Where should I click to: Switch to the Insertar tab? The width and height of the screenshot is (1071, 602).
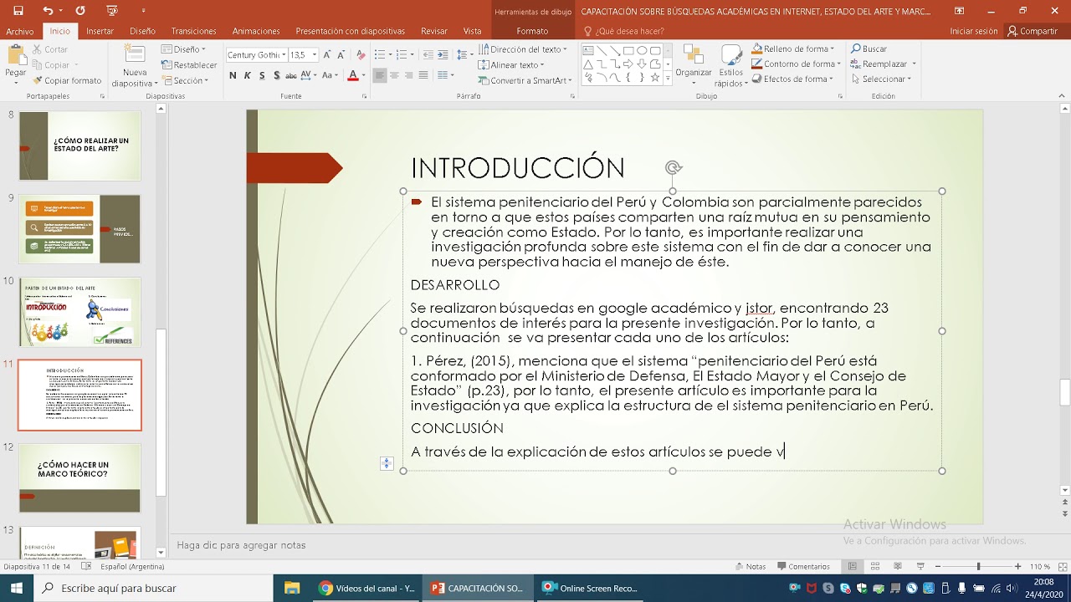pos(100,31)
